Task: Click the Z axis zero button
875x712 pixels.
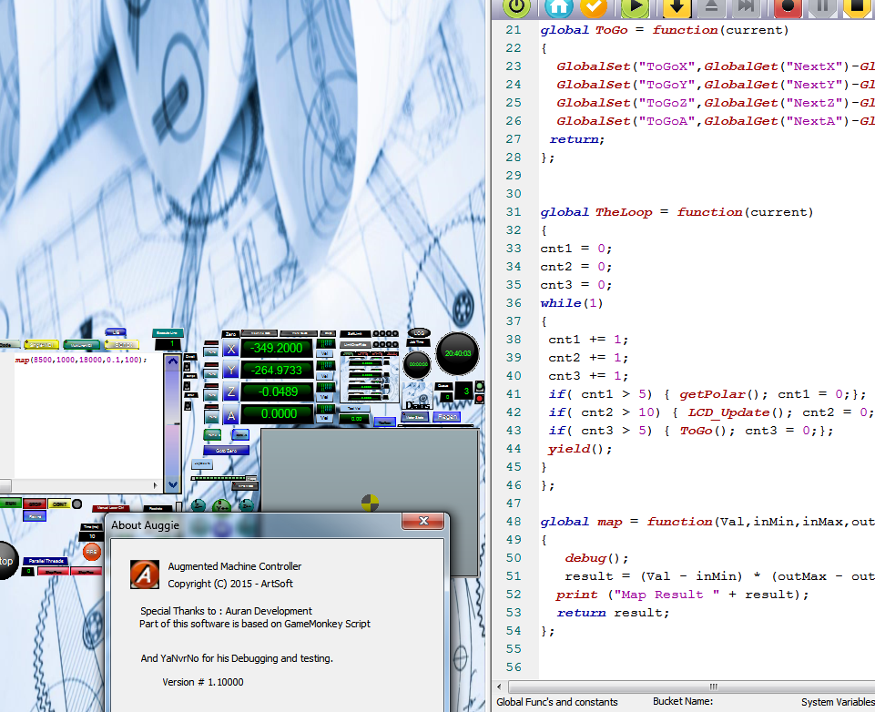Action: pos(230,392)
